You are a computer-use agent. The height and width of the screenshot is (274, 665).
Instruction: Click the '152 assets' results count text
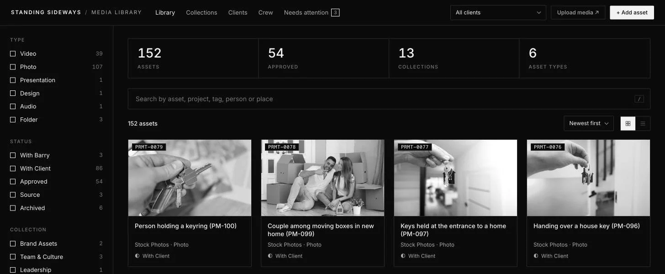pyautogui.click(x=142, y=123)
